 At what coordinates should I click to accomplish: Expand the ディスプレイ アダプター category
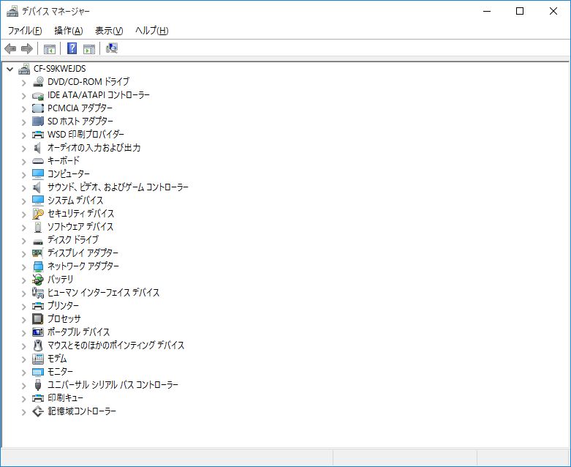click(x=23, y=253)
